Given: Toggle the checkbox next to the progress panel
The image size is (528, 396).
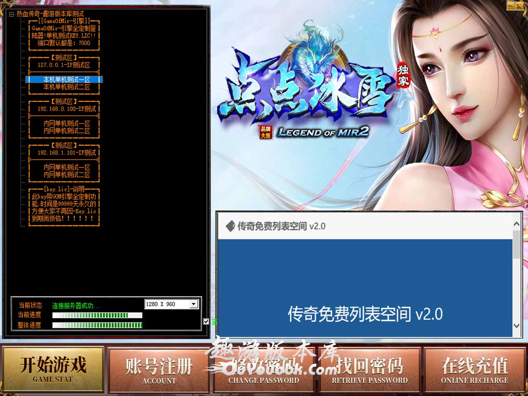Looking at the screenshot, I should point(206,322).
